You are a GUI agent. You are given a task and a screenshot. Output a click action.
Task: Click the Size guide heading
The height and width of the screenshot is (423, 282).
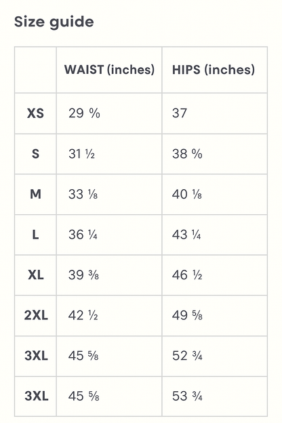coord(54,22)
